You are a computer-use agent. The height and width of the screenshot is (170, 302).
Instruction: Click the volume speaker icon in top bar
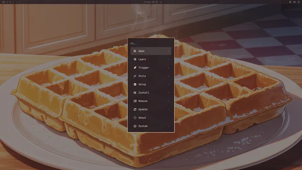[294, 2]
